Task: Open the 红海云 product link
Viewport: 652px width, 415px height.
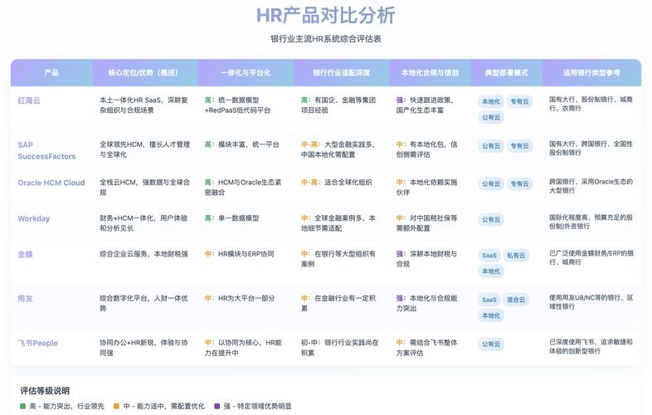Action: point(29,100)
